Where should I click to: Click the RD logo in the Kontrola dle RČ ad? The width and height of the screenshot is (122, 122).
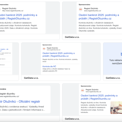44,49
